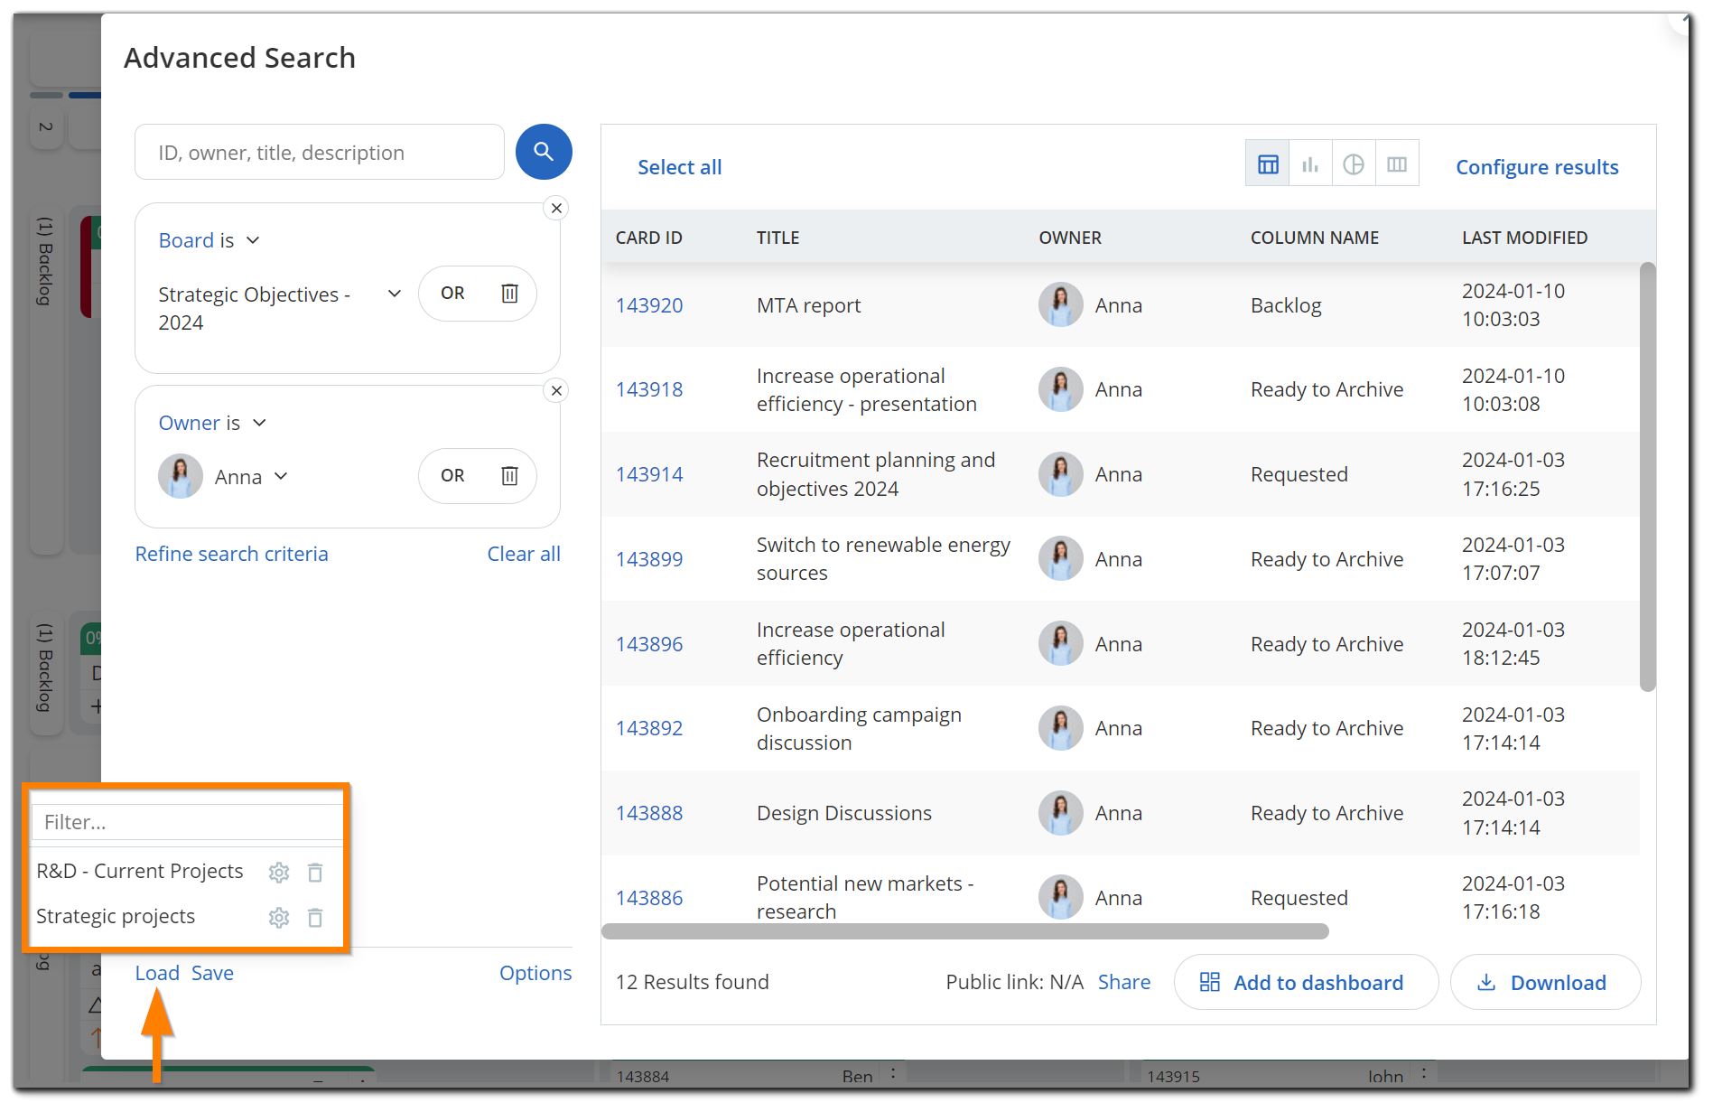Screen dimensions: 1713x1112
Task: Open settings gear for R&D - Current Projects
Action: click(279, 873)
